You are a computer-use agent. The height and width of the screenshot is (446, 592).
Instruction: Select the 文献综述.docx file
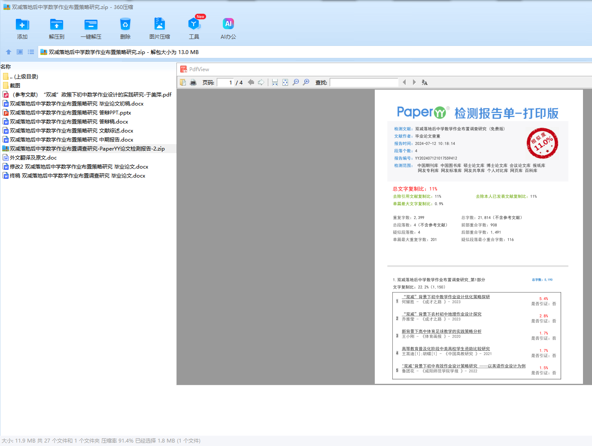tap(68, 131)
